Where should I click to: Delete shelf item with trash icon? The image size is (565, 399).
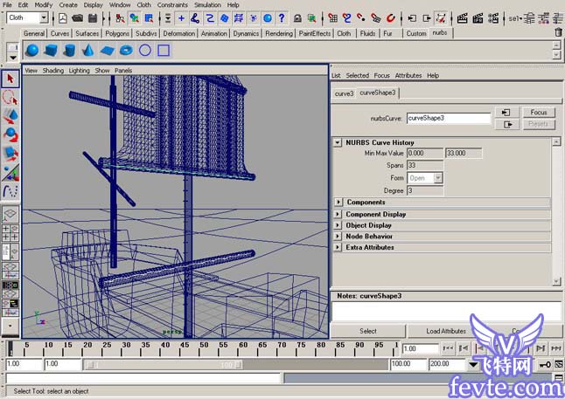(558, 32)
